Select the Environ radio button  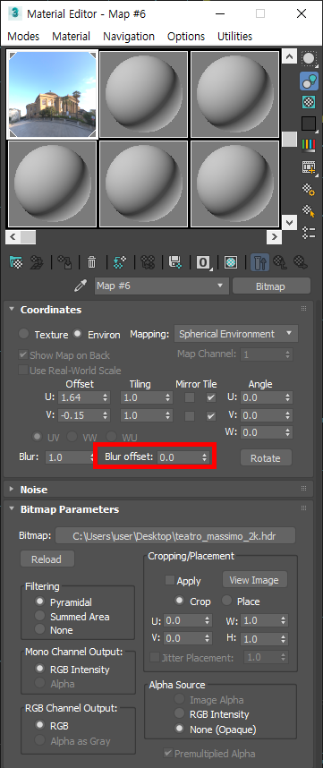[x=78, y=334]
